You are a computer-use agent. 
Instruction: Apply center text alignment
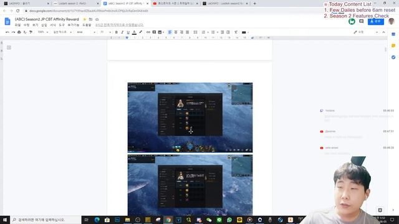[176, 32]
